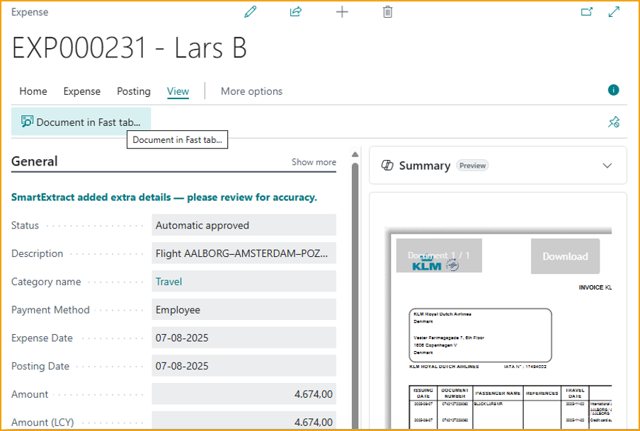The width and height of the screenshot is (640, 431).
Task: Open the Expense menu tab
Action: point(82,91)
